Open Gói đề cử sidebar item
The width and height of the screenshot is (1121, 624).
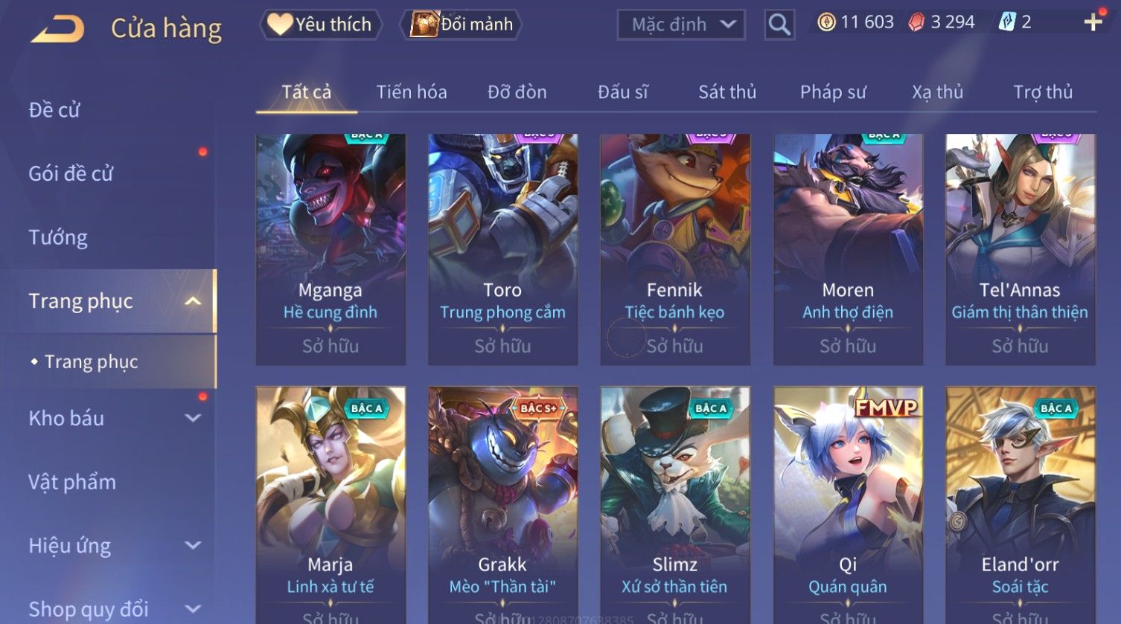[71, 173]
